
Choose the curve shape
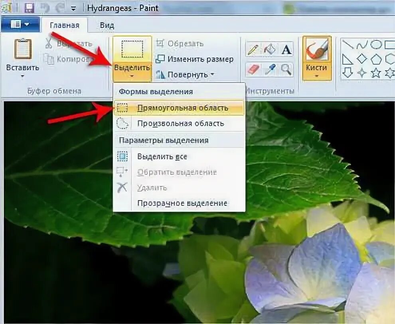click(362, 45)
